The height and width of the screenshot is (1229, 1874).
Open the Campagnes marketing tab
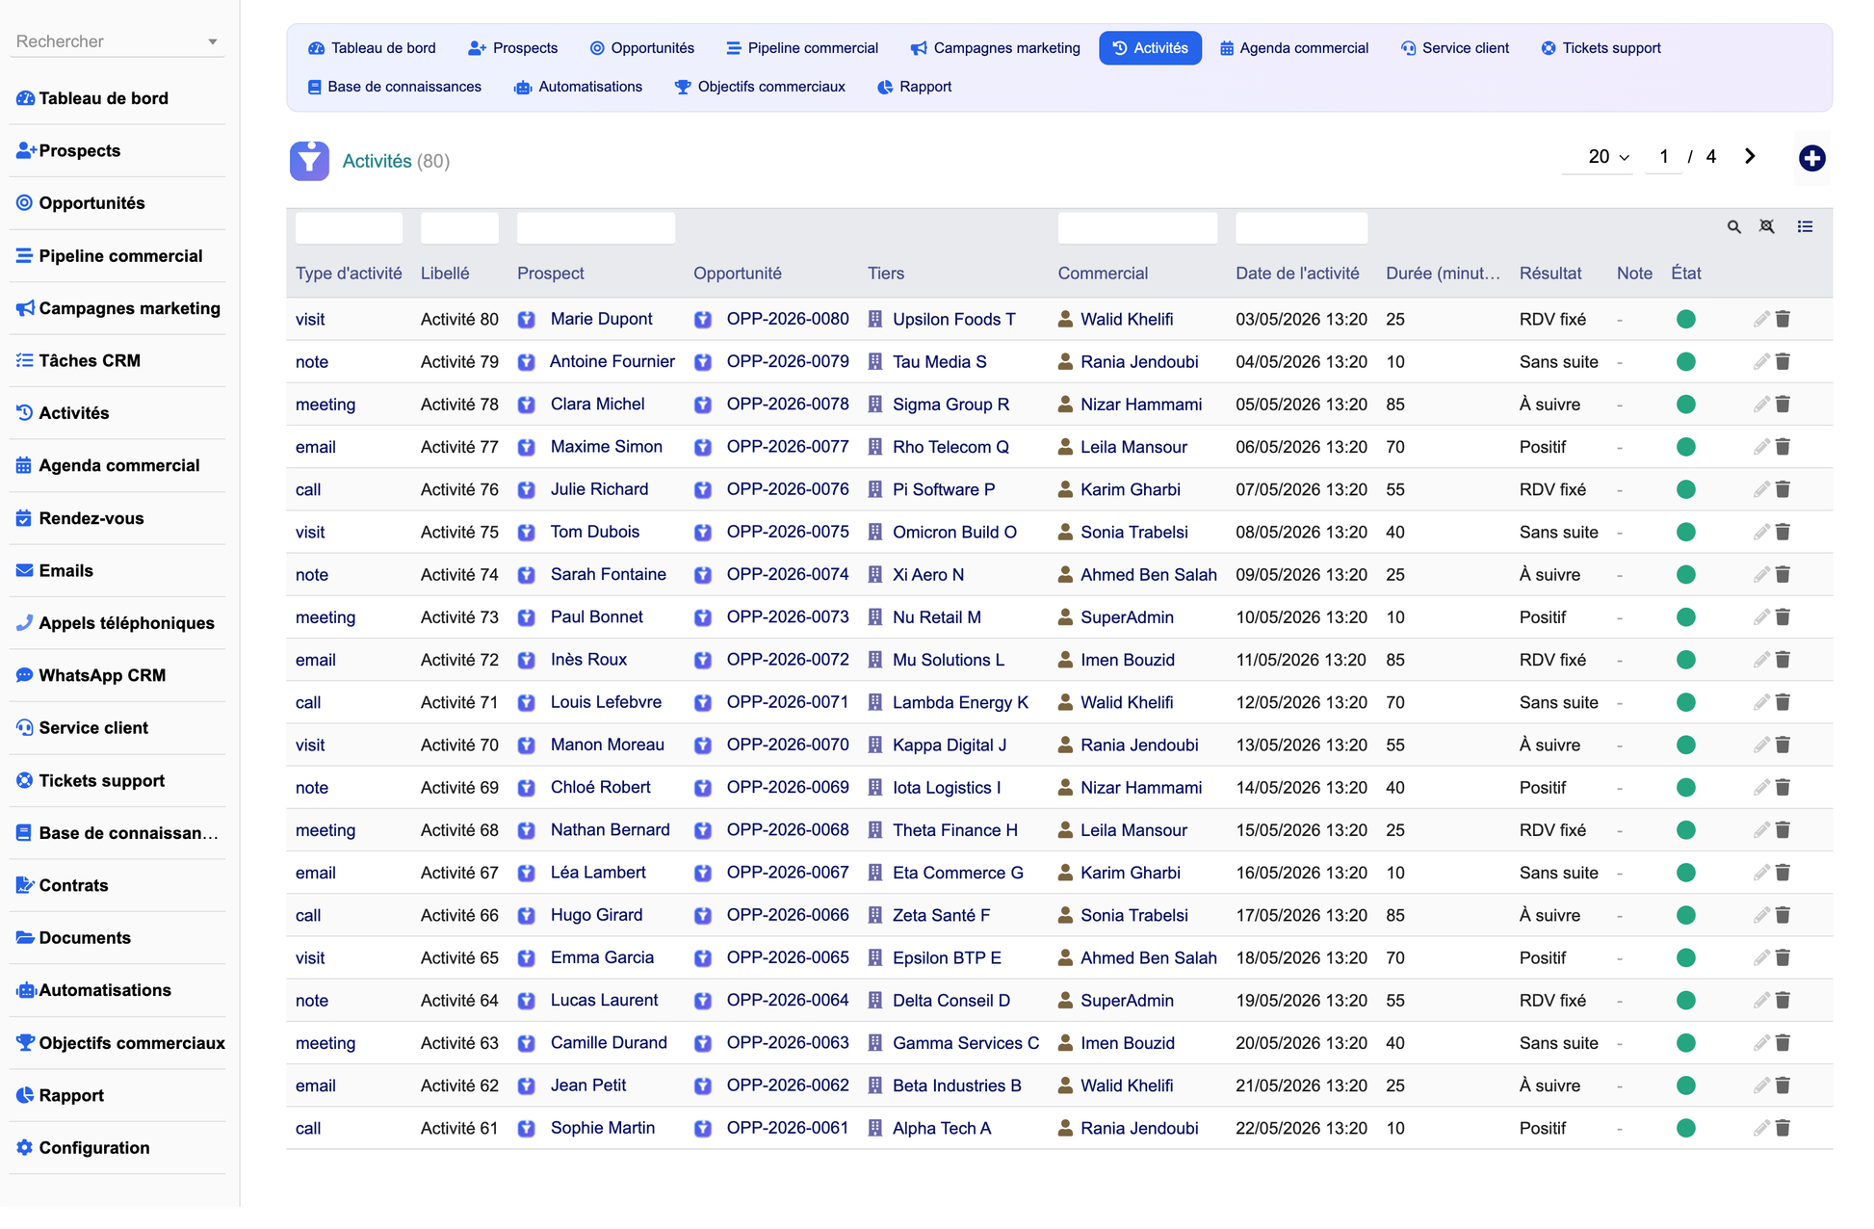point(996,48)
